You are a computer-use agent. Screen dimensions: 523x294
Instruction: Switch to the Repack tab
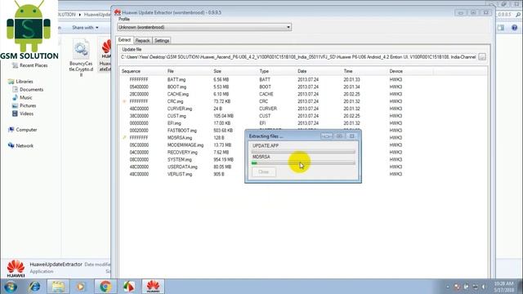pyautogui.click(x=142, y=41)
